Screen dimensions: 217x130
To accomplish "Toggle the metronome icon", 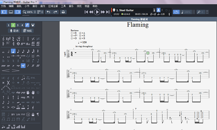I will tap(158, 10).
